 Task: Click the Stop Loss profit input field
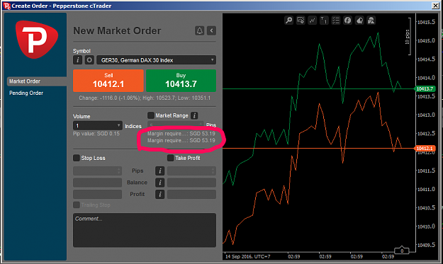(x=98, y=194)
